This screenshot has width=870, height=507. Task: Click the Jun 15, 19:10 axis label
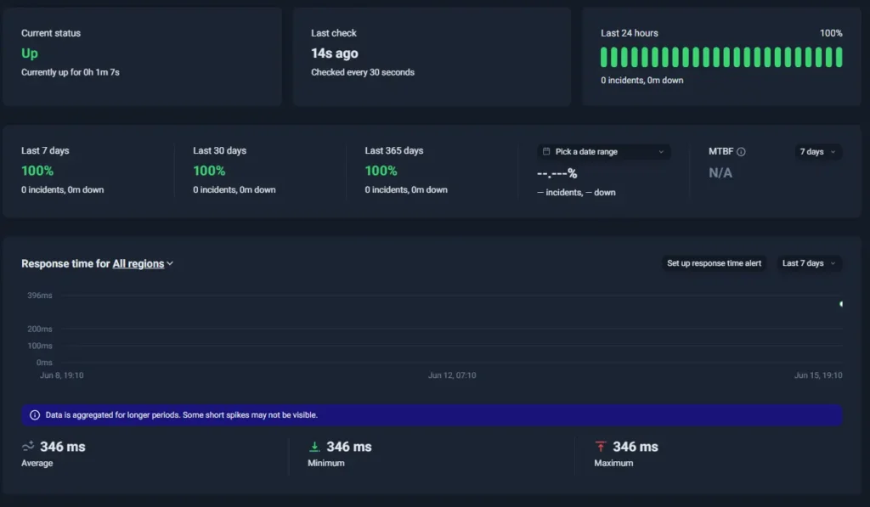(818, 375)
